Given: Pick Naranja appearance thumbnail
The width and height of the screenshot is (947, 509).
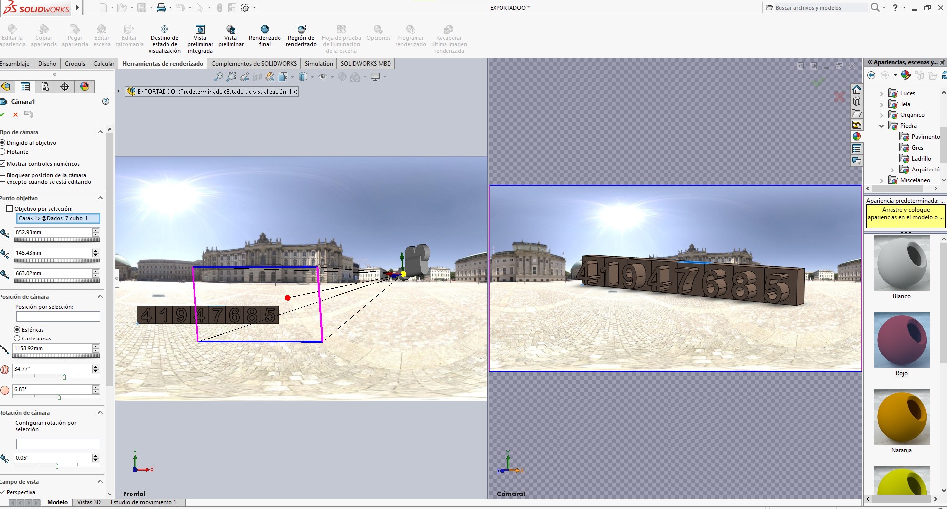Looking at the screenshot, I should [x=902, y=417].
